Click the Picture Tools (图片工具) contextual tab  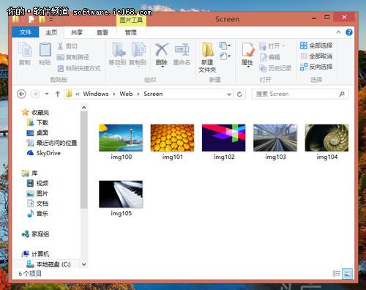[x=131, y=20]
